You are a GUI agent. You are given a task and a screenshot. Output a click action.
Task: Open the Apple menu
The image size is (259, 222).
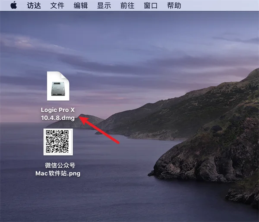click(14, 5)
